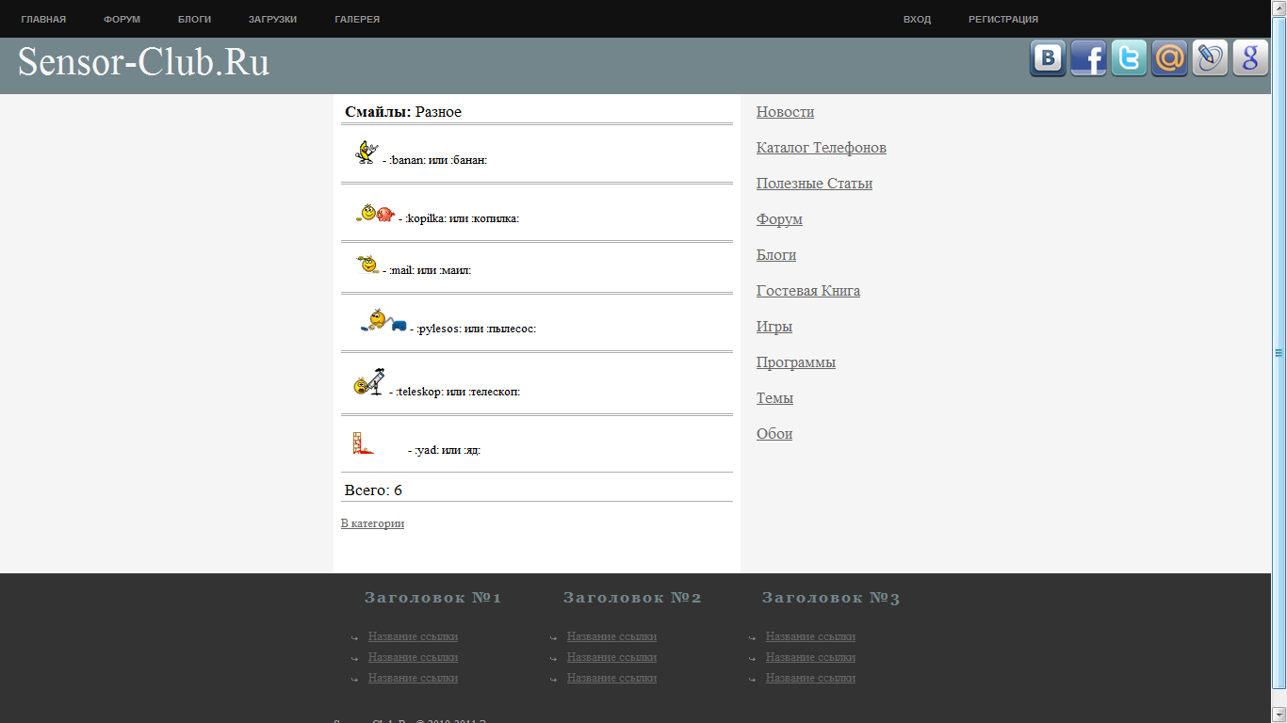Viewport: 1287px width, 723px height.
Task: Click the telescope smiley image
Action: [x=368, y=382]
